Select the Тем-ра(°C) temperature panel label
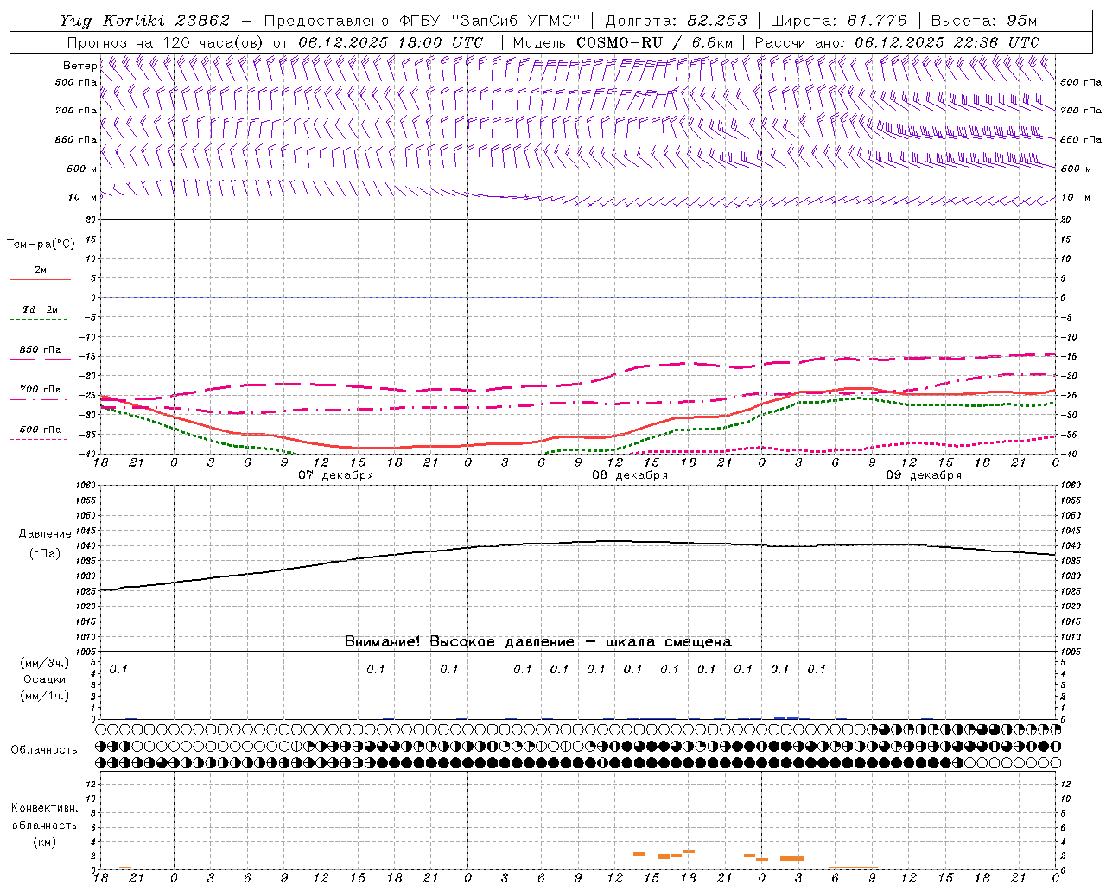This screenshot has width=1106, height=885. click(x=41, y=245)
